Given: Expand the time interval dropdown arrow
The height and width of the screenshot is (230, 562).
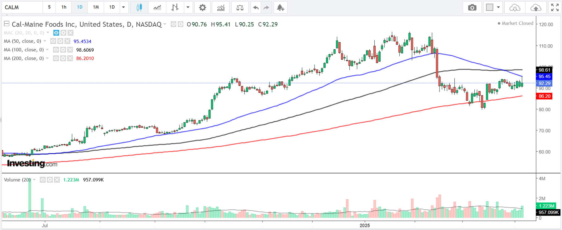Looking at the screenshot, I should (123, 7).
